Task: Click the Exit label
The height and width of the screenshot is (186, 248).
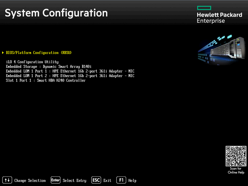Action: click(107, 180)
